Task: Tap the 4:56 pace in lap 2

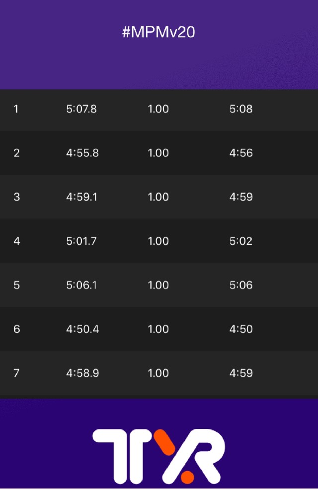Action: [241, 153]
